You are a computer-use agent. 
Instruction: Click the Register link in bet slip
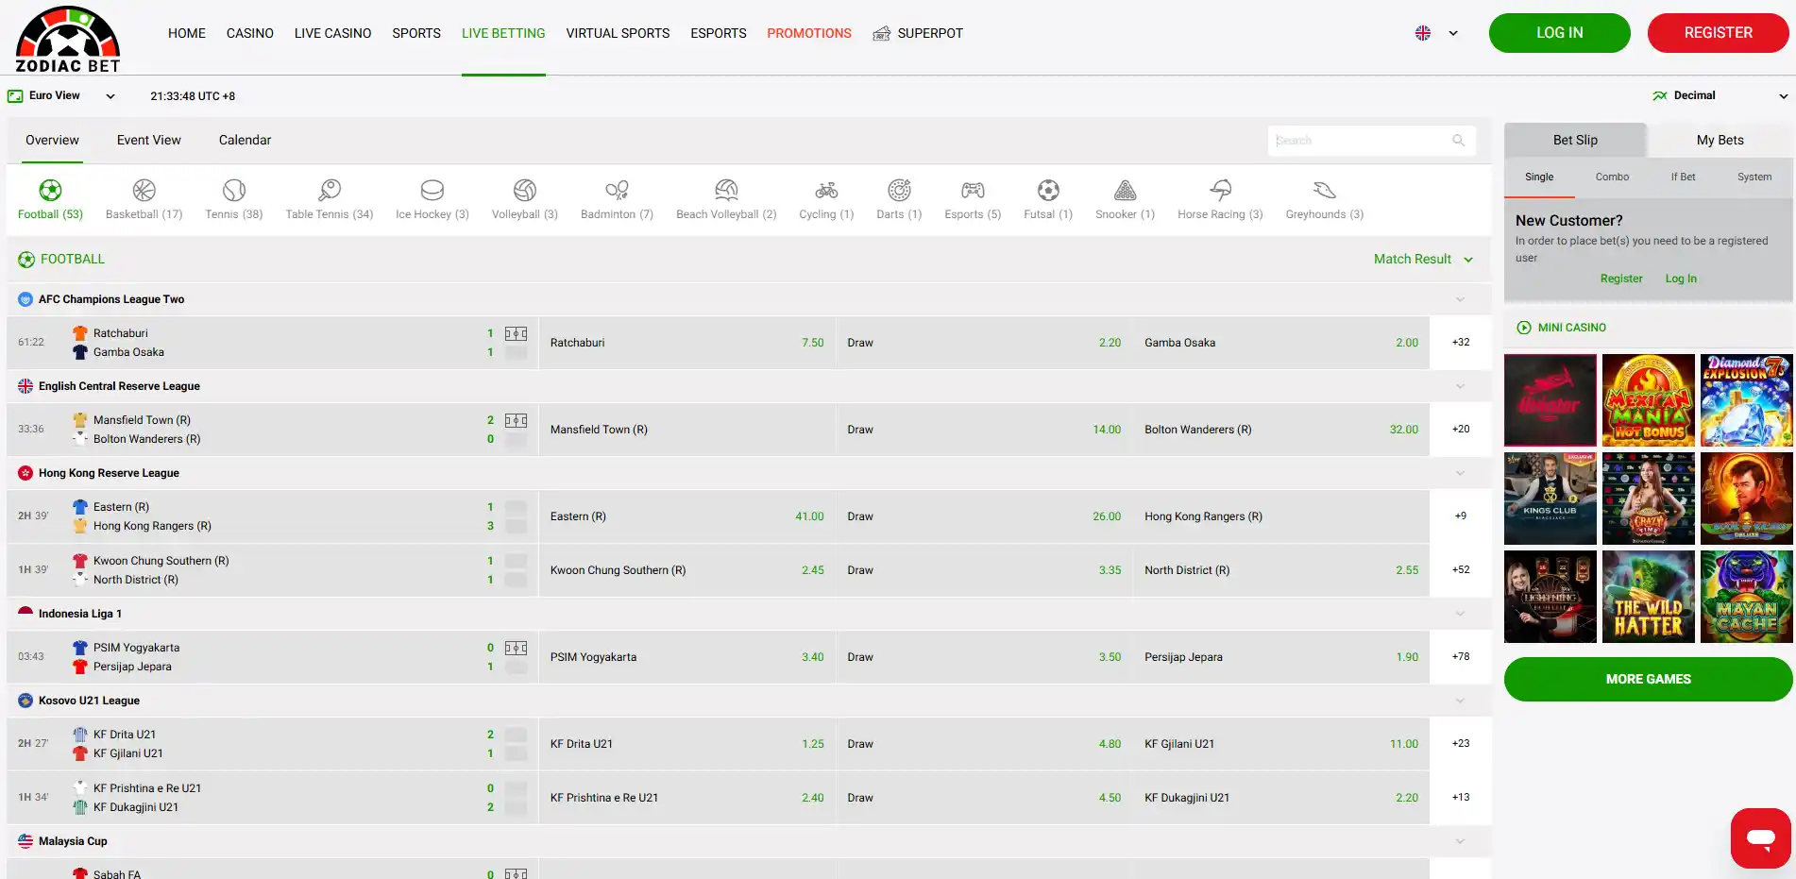coord(1621,279)
